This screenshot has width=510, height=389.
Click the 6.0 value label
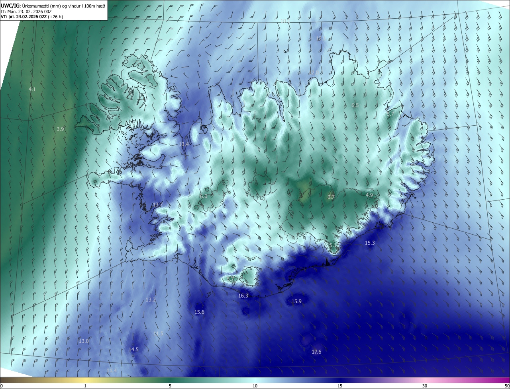coord(204,196)
